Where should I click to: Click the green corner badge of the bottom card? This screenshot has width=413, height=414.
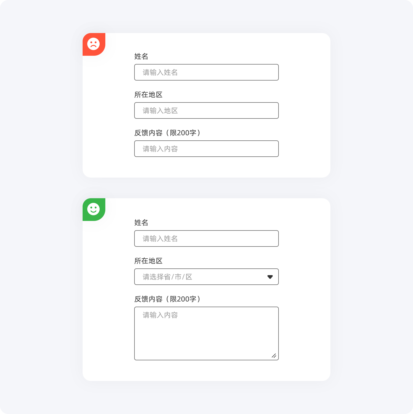click(94, 210)
